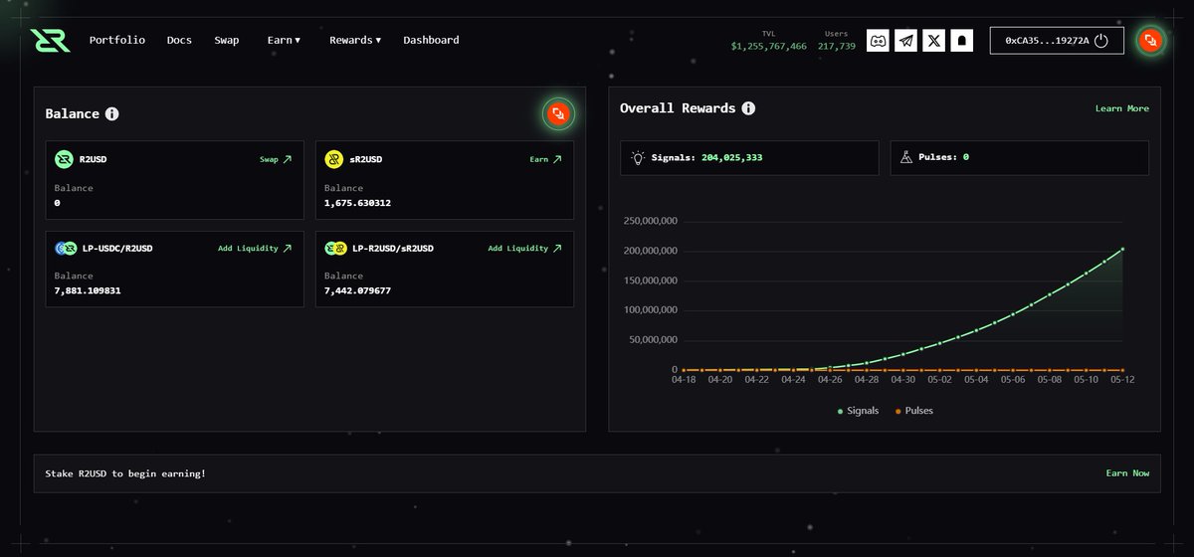Viewport: 1194px width, 557px height.
Task: Click the arrow icon next to Earn on sR2USD
Action: click(x=557, y=159)
